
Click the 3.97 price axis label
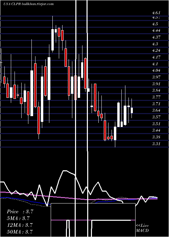pyautogui.click(x=156, y=77)
